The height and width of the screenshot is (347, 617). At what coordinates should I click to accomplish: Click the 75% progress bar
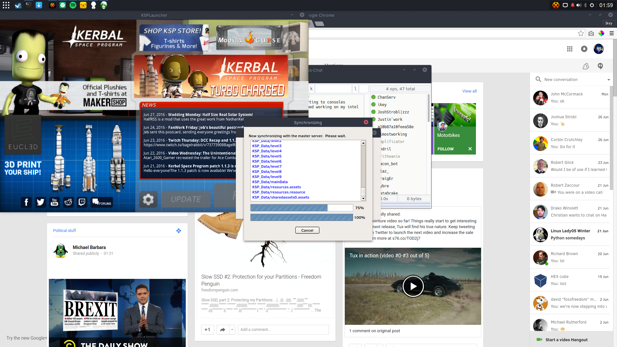pos(301,208)
